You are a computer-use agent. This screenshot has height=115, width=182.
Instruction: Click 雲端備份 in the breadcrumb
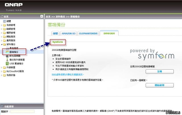click(x=75, y=17)
